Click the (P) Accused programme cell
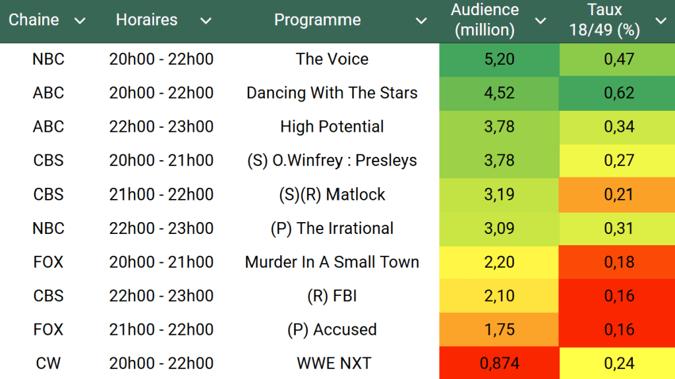675x379 pixels. (x=332, y=330)
